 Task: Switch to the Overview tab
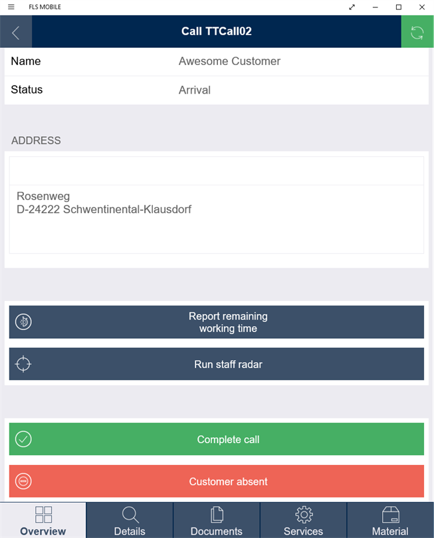click(x=43, y=521)
